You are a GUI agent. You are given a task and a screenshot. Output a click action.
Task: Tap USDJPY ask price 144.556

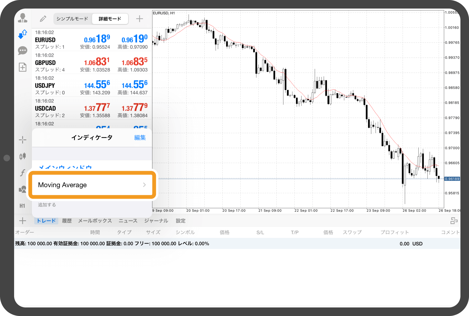pyautogui.click(x=135, y=85)
